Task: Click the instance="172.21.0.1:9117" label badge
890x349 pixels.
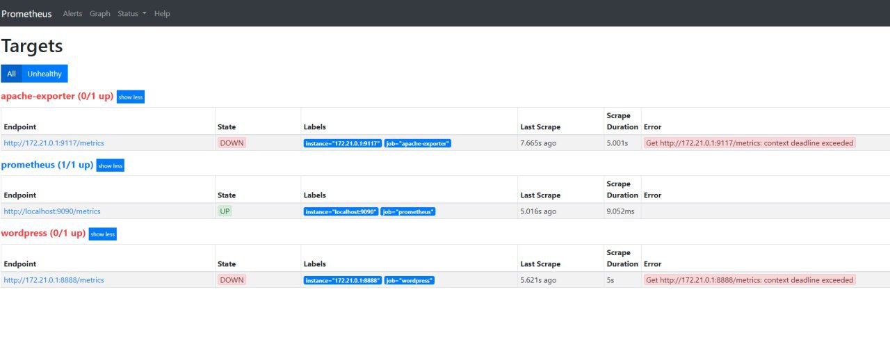Action: click(343, 143)
